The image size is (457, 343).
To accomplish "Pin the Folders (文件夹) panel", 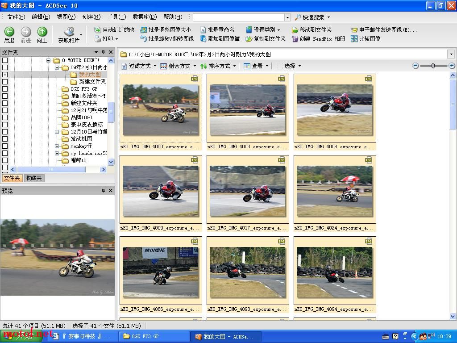I will [x=103, y=52].
